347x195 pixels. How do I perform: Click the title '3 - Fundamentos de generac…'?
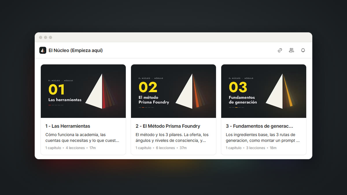coord(259,126)
